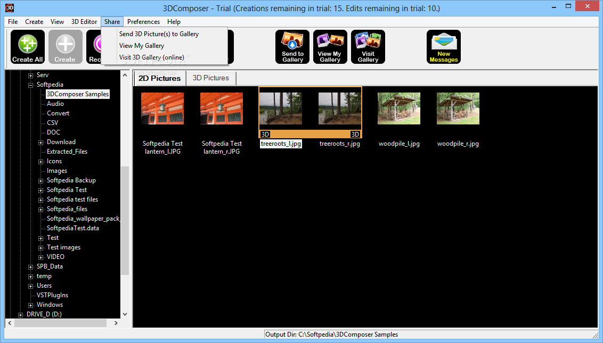The image size is (603, 343).
Task: Expand the Icons folder
Action: [40, 162]
